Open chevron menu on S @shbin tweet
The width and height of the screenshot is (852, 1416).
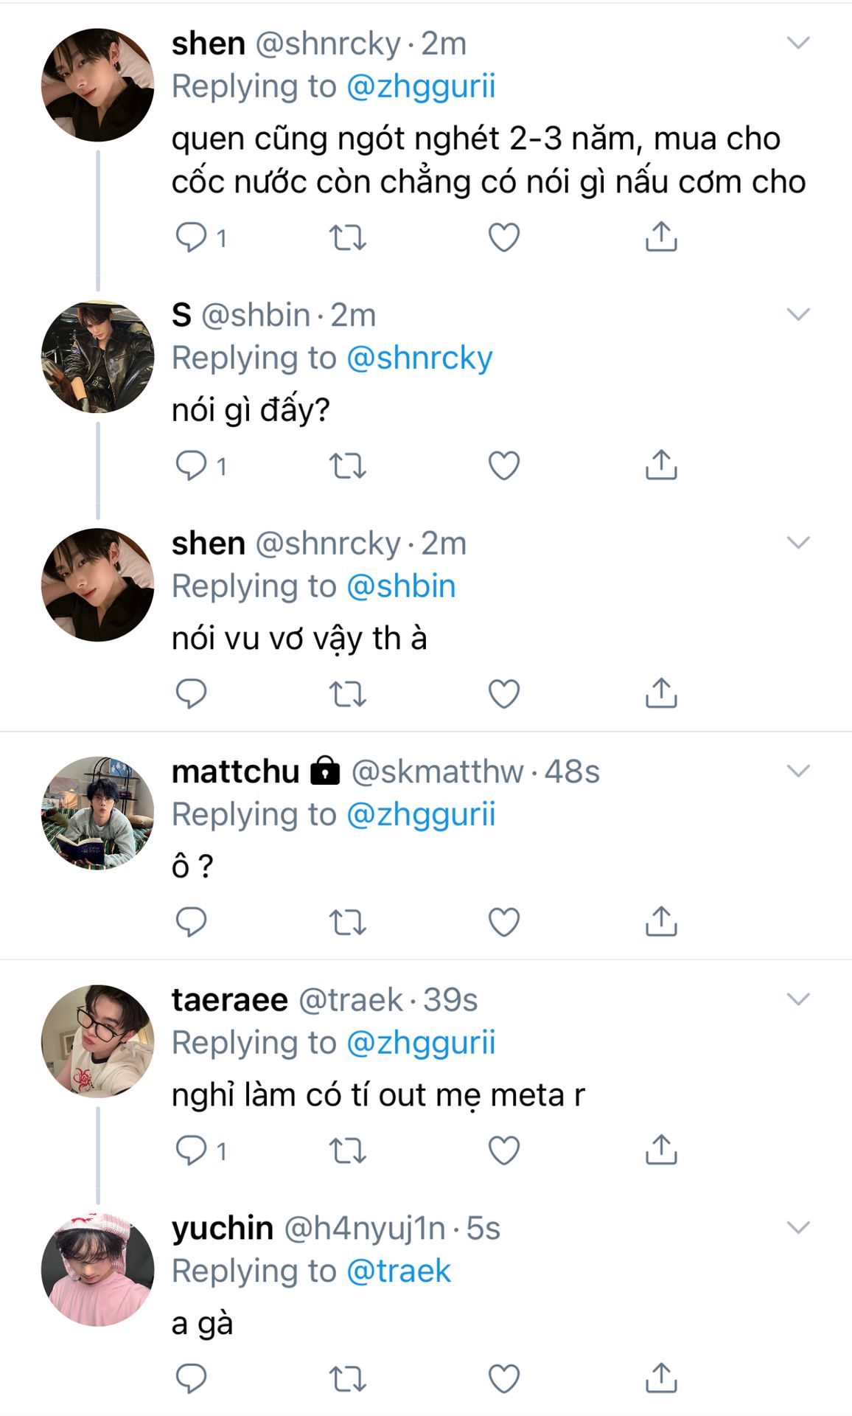point(798,315)
